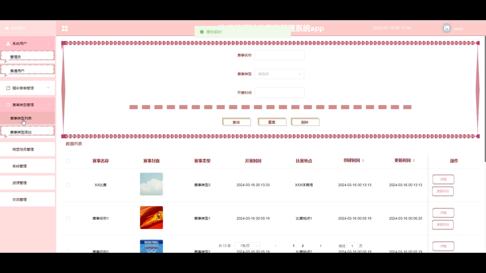Click the 开赛时间 column header

point(253,161)
